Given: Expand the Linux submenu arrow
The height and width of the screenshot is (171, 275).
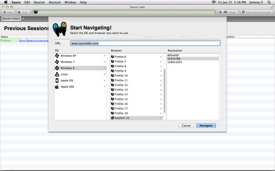Looking at the screenshot, I should (105, 74).
